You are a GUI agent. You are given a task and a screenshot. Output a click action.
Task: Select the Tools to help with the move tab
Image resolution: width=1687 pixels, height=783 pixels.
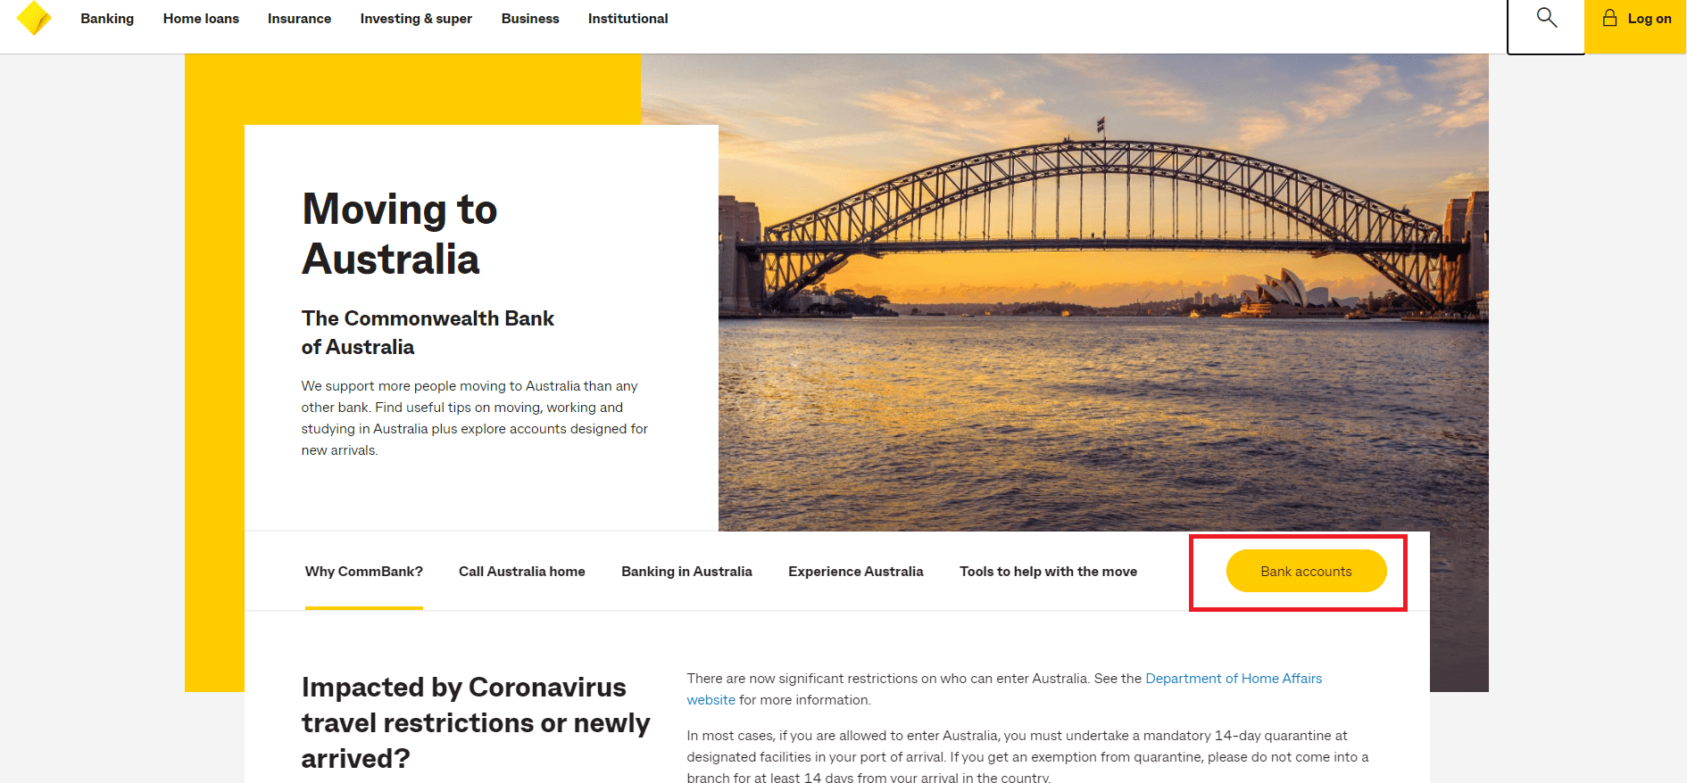pos(1048,572)
